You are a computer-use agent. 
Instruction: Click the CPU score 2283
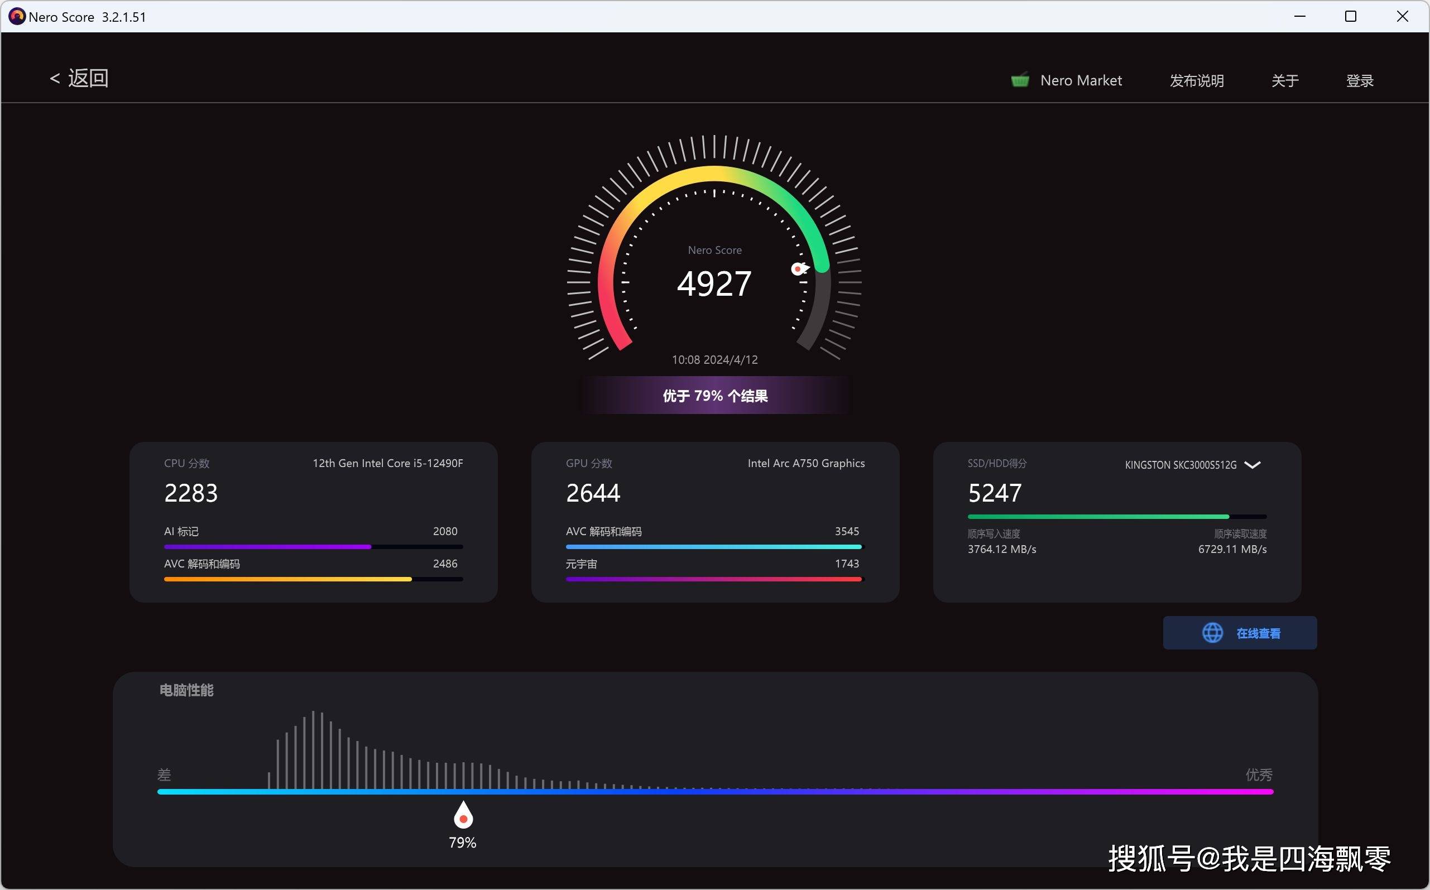click(191, 493)
